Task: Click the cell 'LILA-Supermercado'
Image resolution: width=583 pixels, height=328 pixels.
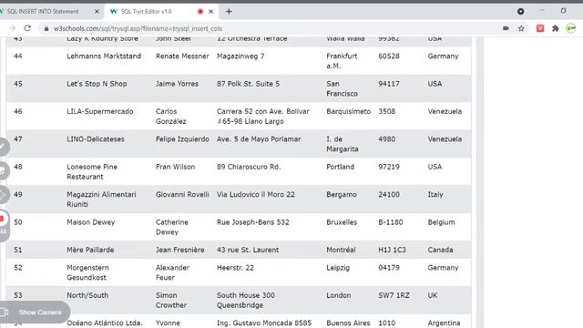Action: pos(99,111)
